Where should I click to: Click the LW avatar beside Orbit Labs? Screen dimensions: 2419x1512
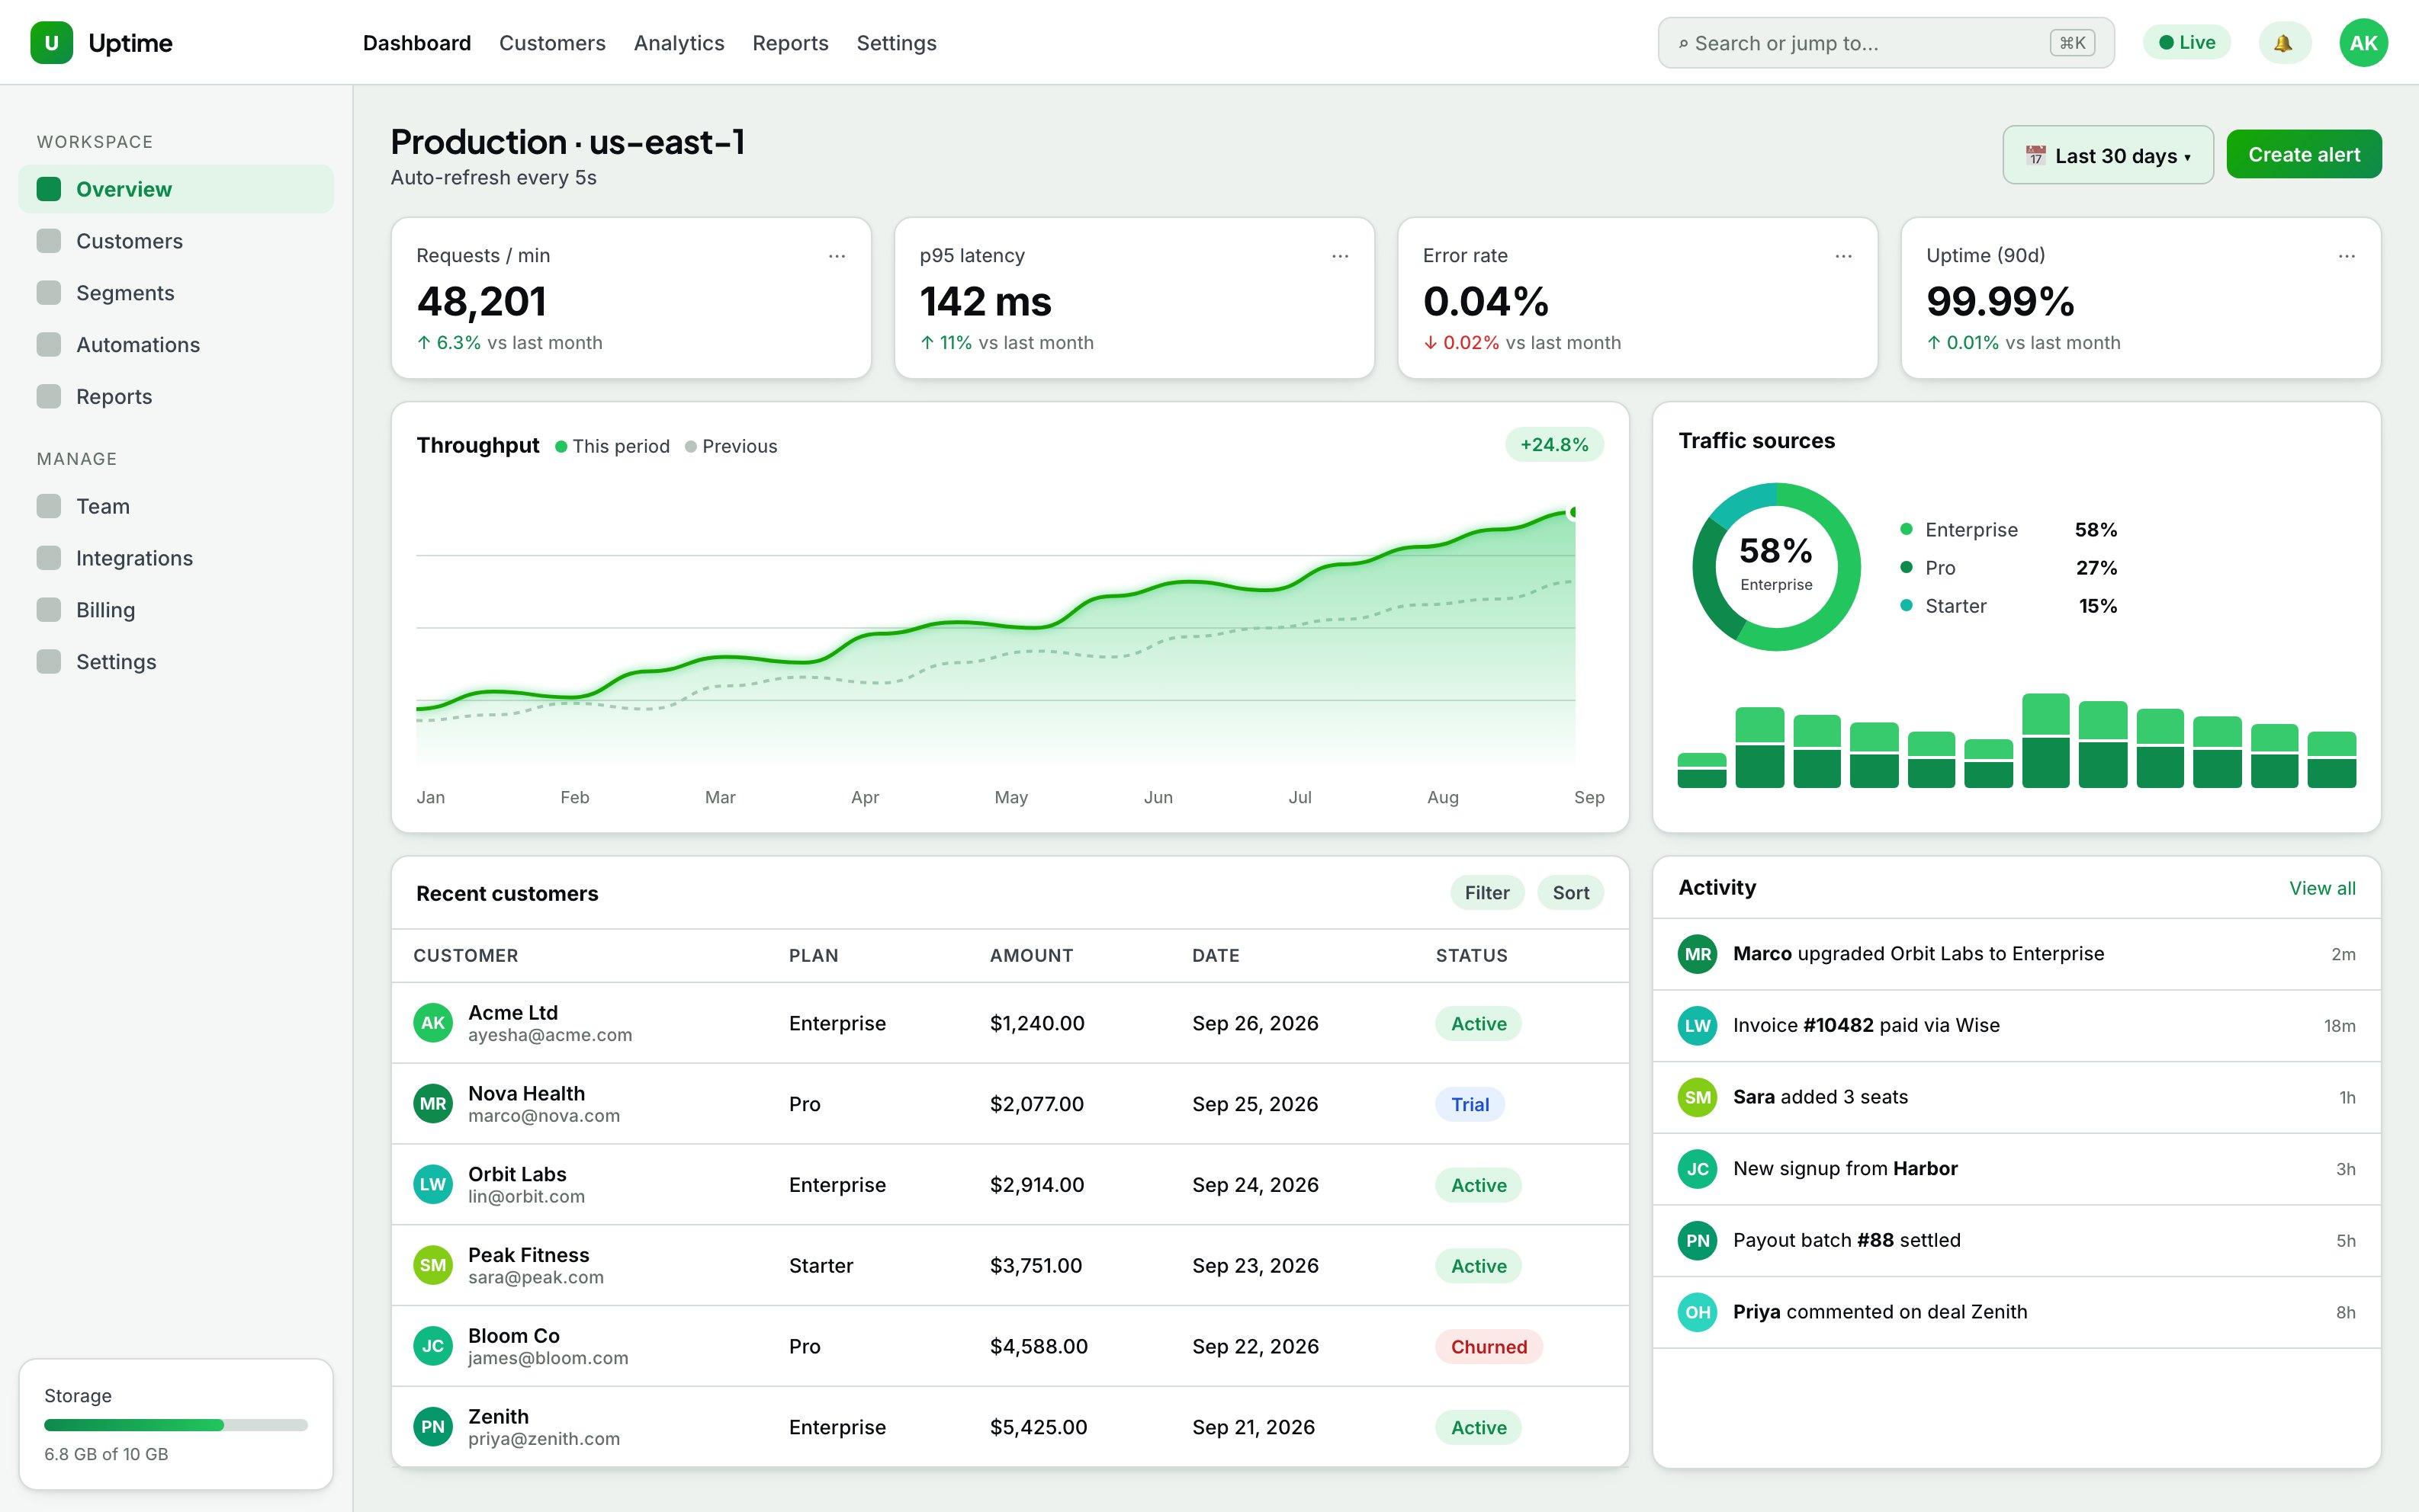tap(433, 1185)
